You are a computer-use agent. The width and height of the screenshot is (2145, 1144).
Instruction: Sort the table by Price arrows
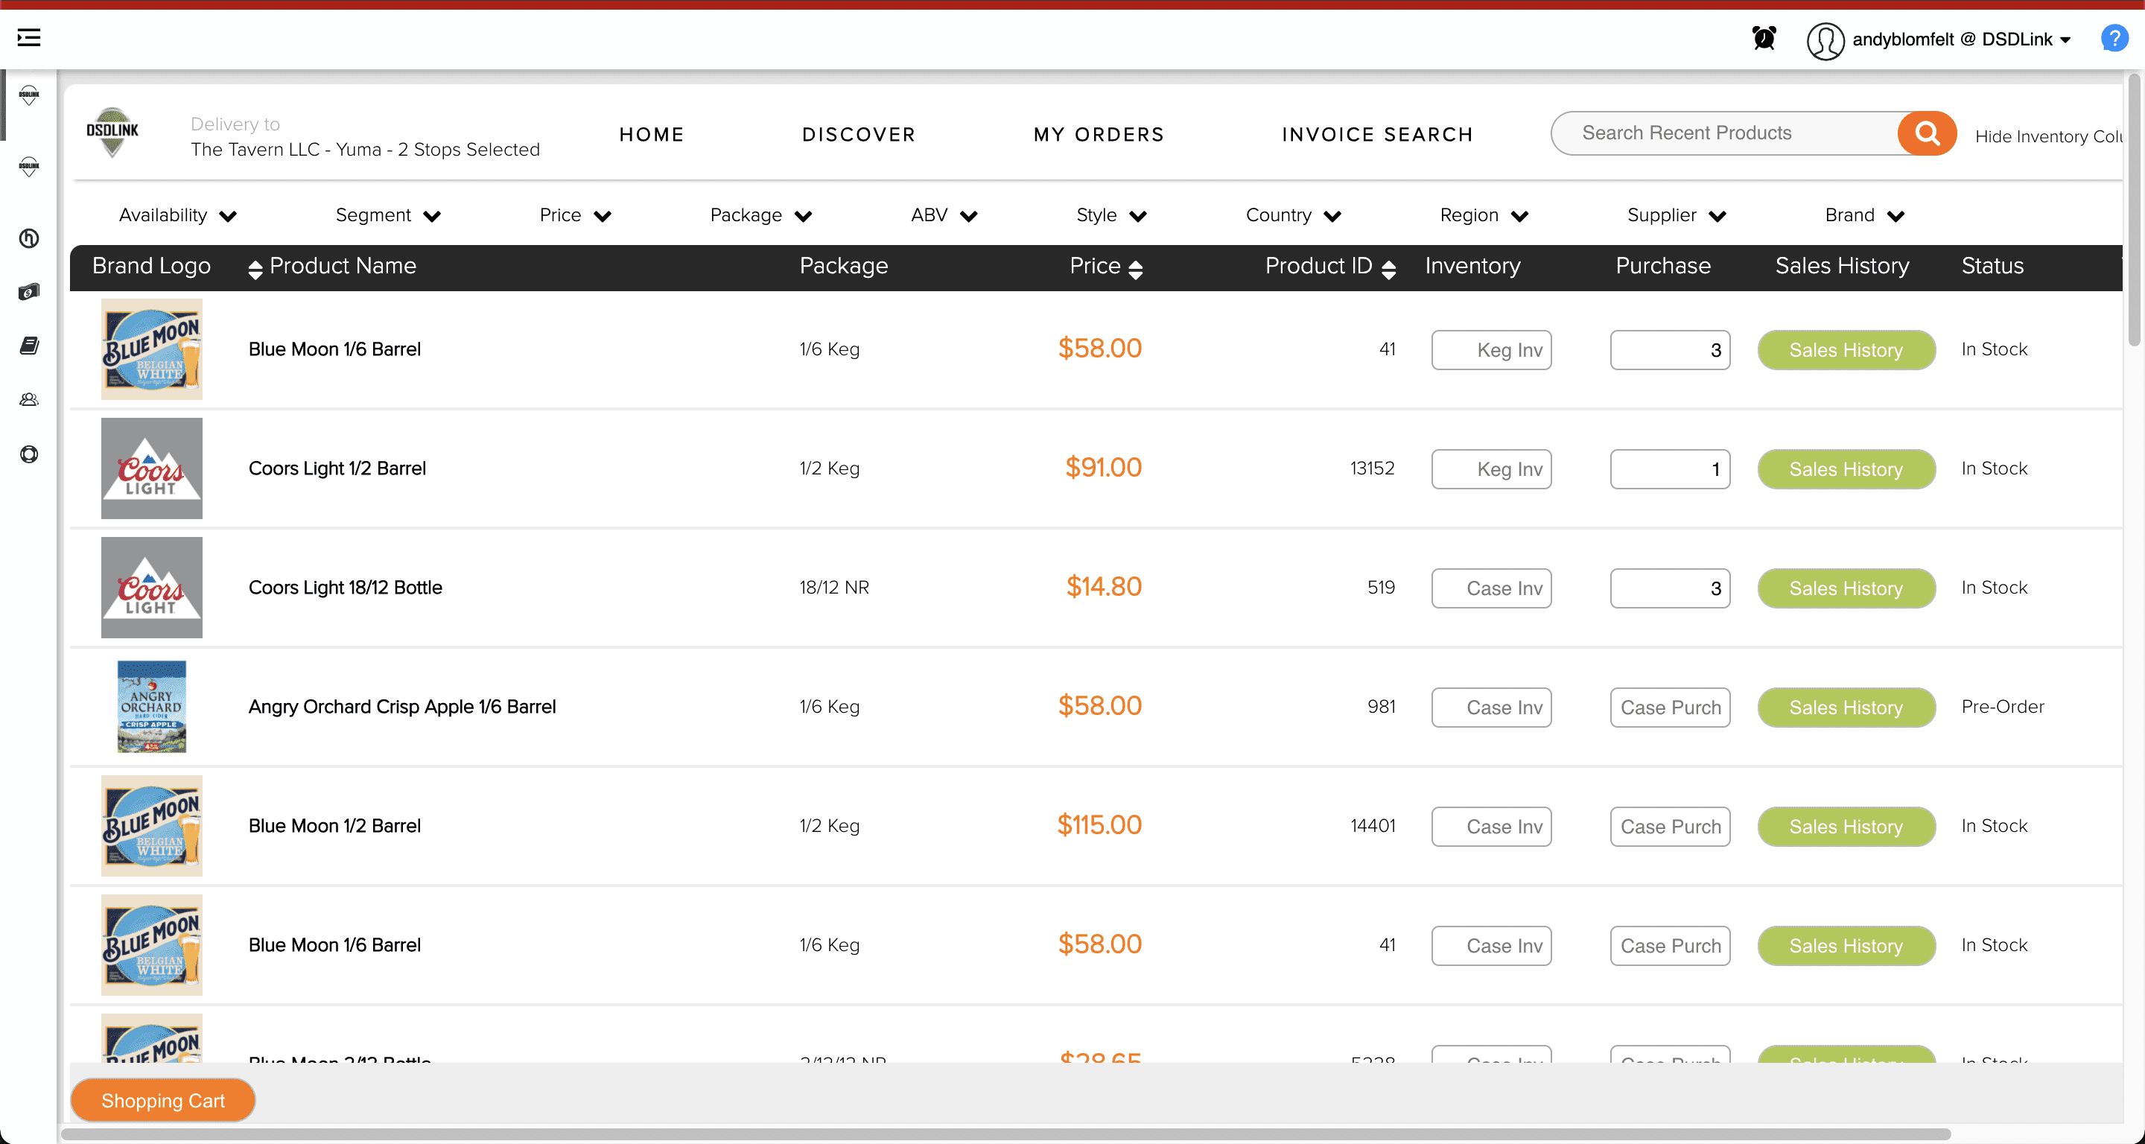coord(1135,268)
